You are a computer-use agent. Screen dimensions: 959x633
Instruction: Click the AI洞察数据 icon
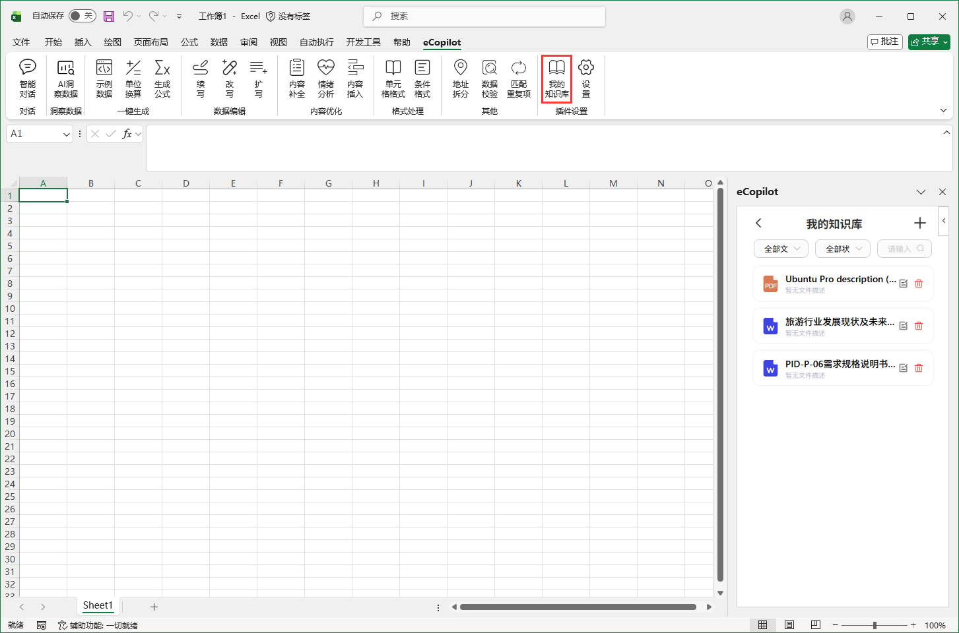coord(66,78)
